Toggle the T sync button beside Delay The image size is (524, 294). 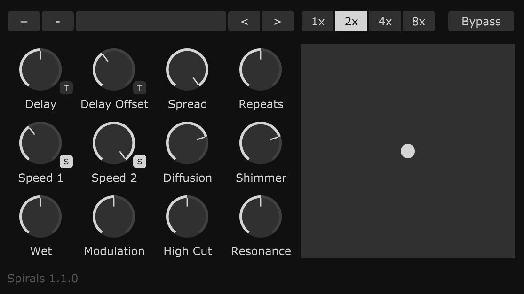click(x=66, y=88)
